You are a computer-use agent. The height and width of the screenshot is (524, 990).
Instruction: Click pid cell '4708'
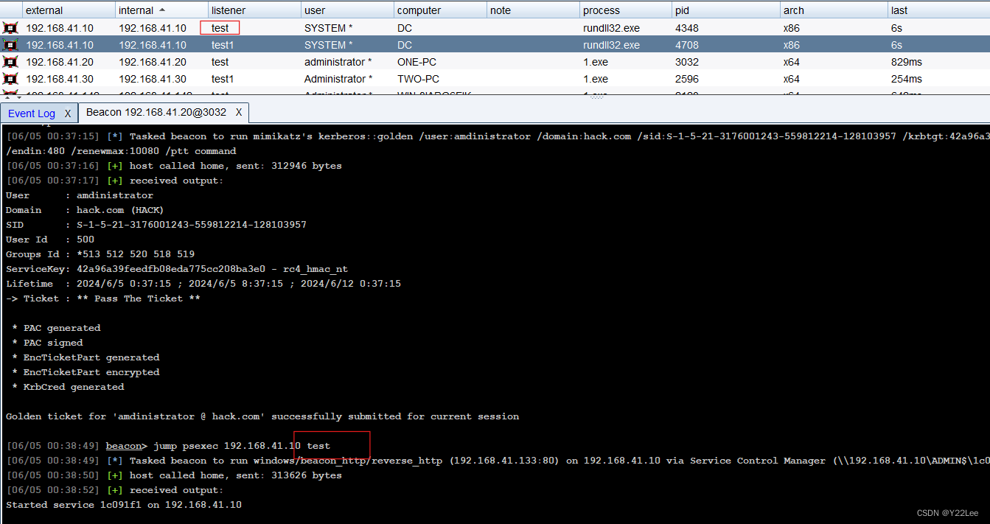tap(686, 45)
